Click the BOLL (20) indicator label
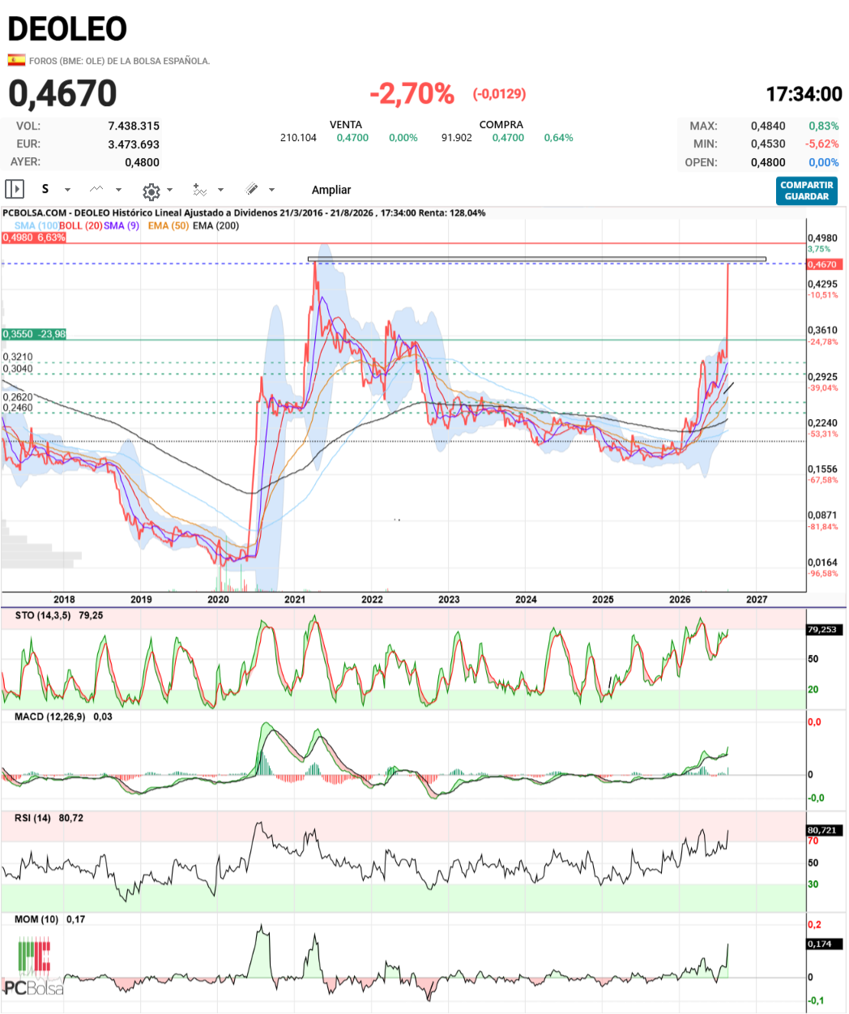Image resolution: width=849 pixels, height=1014 pixels. click(81, 225)
